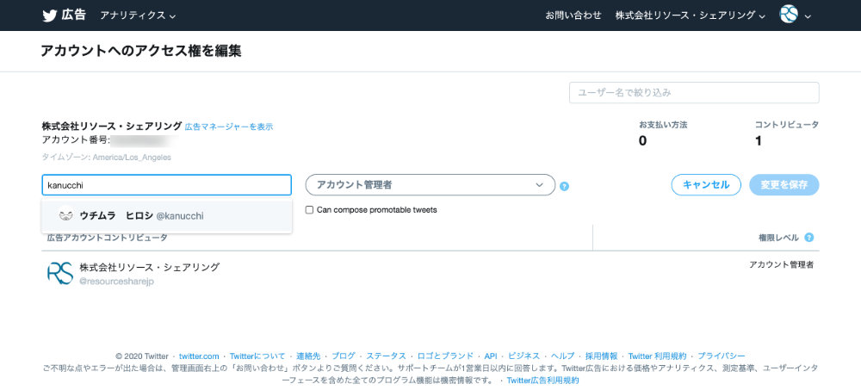The image size is (861, 390).
Task: Click the kanucchi username input field
Action: [166, 185]
